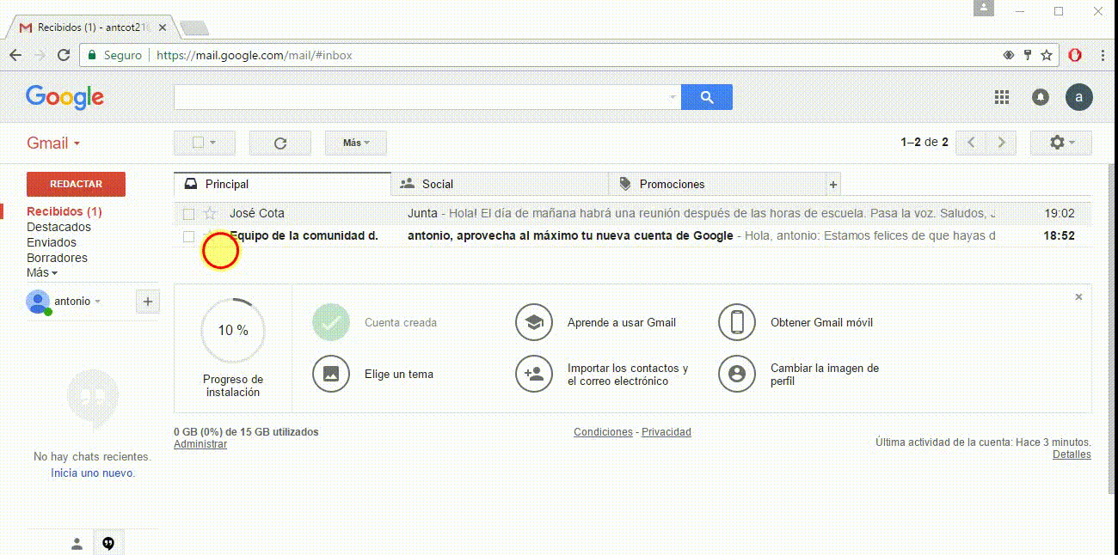
Task: Open Opera extension icon in toolbar
Action: [x=1075, y=55]
